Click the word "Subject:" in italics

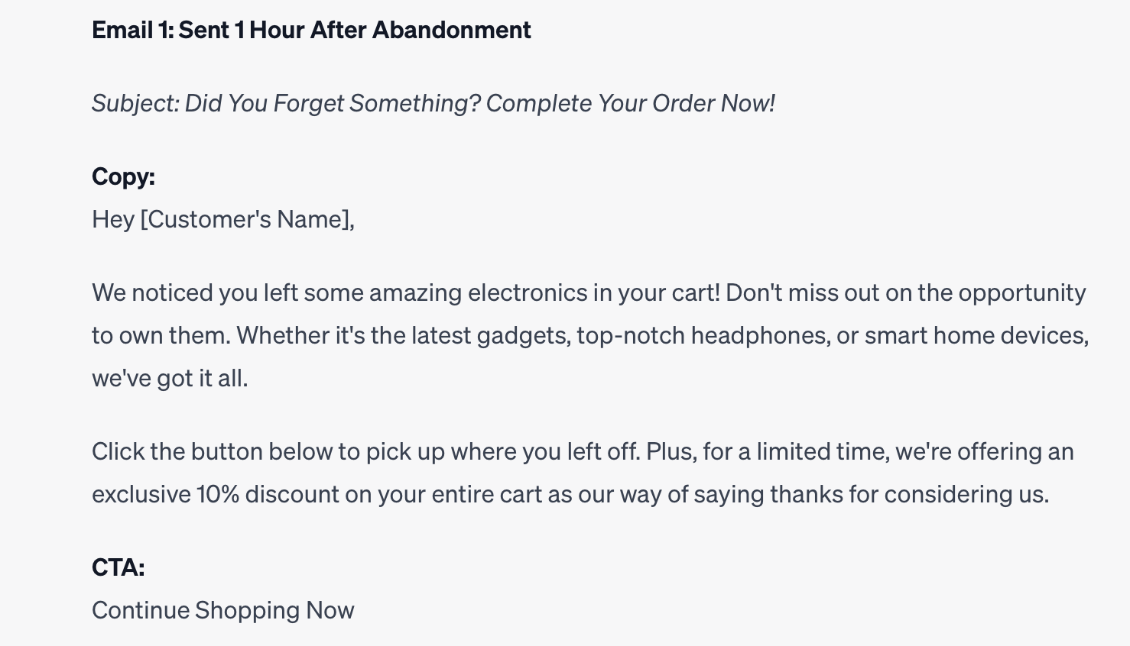[x=135, y=103]
